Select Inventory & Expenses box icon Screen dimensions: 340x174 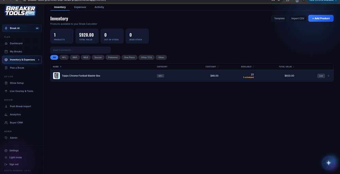coord(6,59)
